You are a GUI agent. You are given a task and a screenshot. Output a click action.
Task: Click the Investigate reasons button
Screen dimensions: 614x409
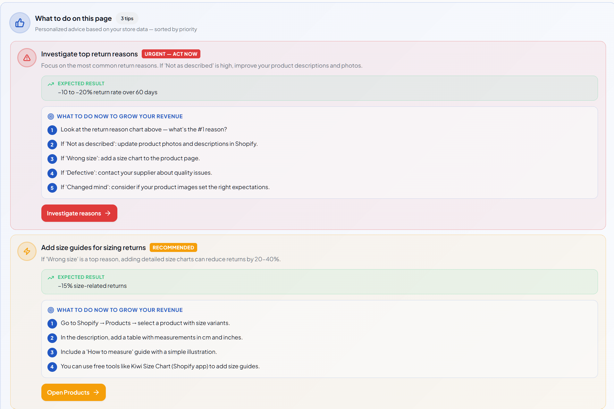coord(79,213)
